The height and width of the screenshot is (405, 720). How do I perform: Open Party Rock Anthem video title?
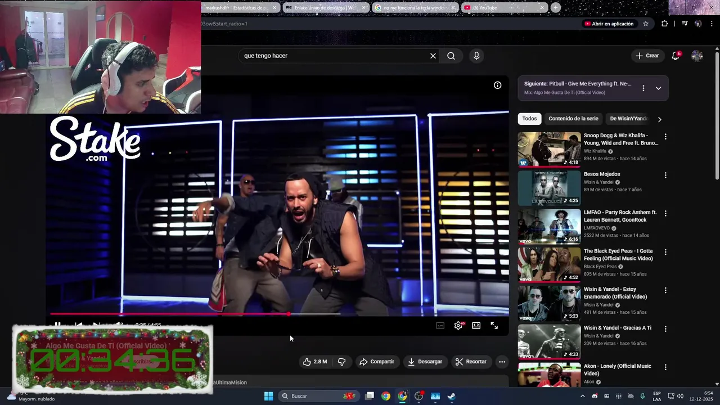pyautogui.click(x=620, y=216)
